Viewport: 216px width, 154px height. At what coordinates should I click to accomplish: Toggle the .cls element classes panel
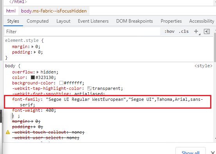184,31
